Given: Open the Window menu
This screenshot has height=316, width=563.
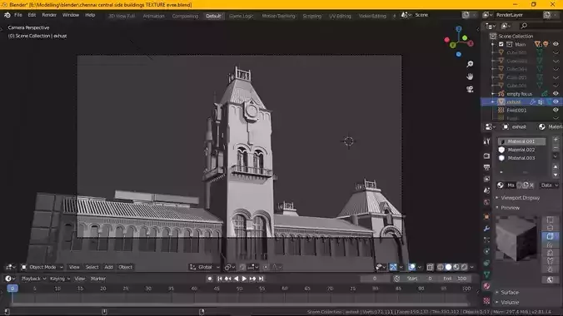Looking at the screenshot, I should (x=71, y=15).
